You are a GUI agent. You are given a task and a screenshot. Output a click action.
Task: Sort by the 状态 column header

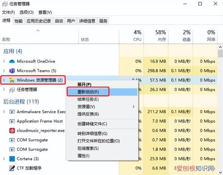pyautogui.click(x=99, y=36)
